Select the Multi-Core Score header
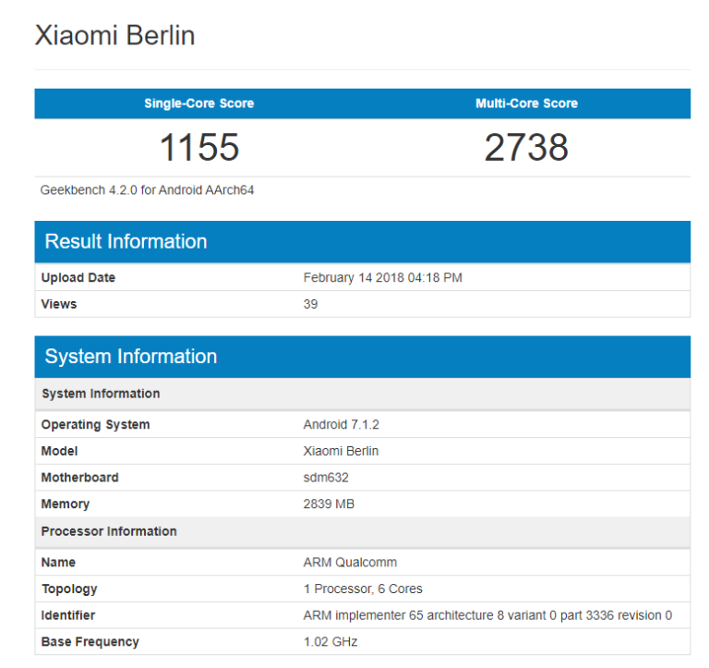Screen dimensions: 709x668 [526, 103]
